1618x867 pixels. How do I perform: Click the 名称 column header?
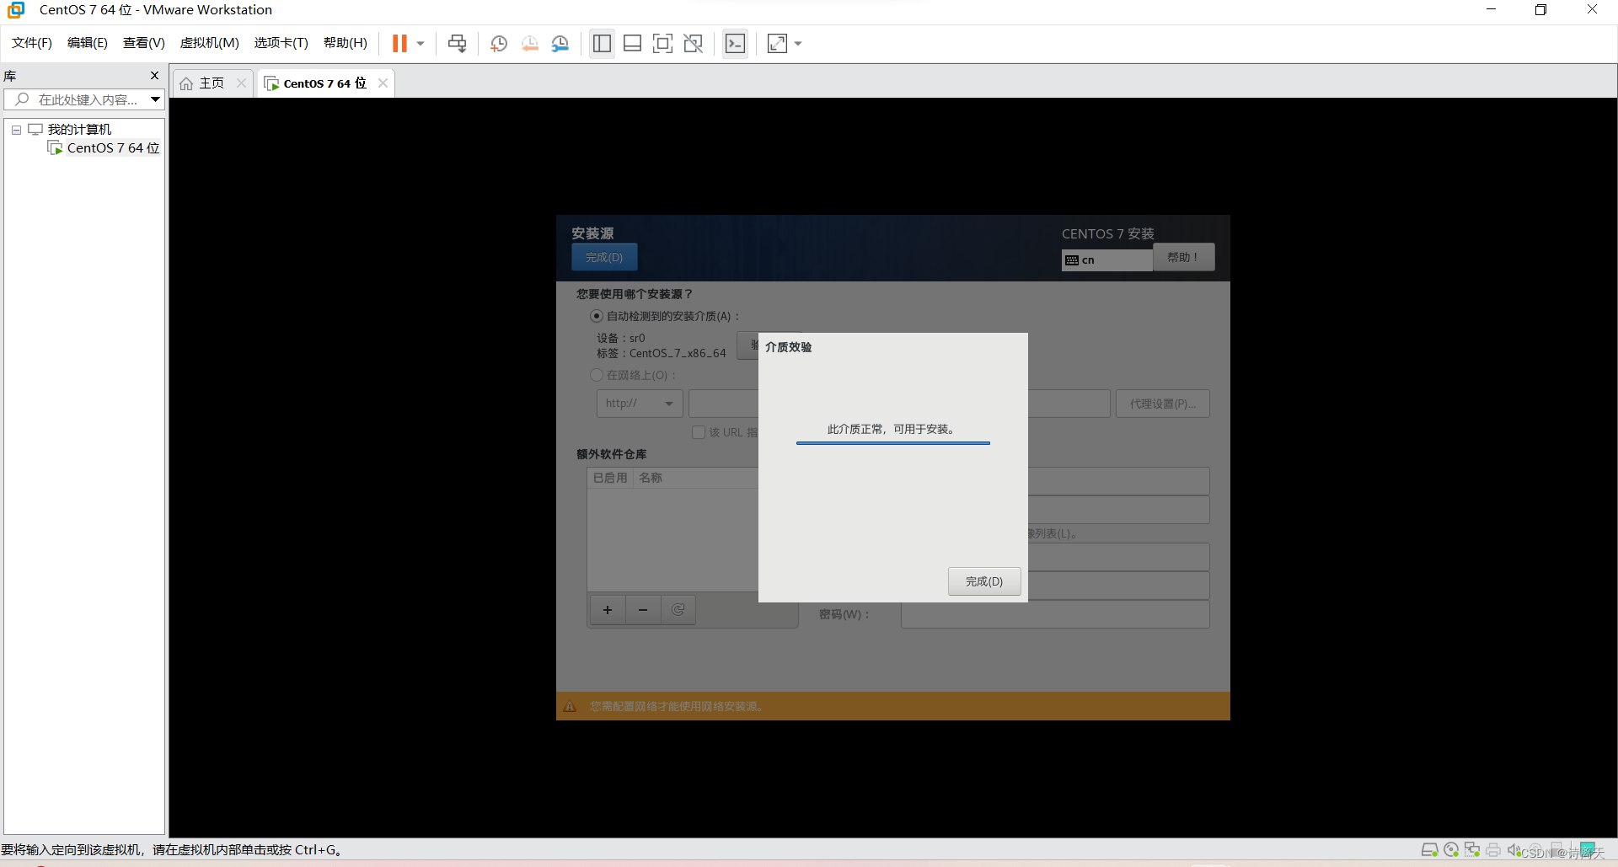click(651, 478)
